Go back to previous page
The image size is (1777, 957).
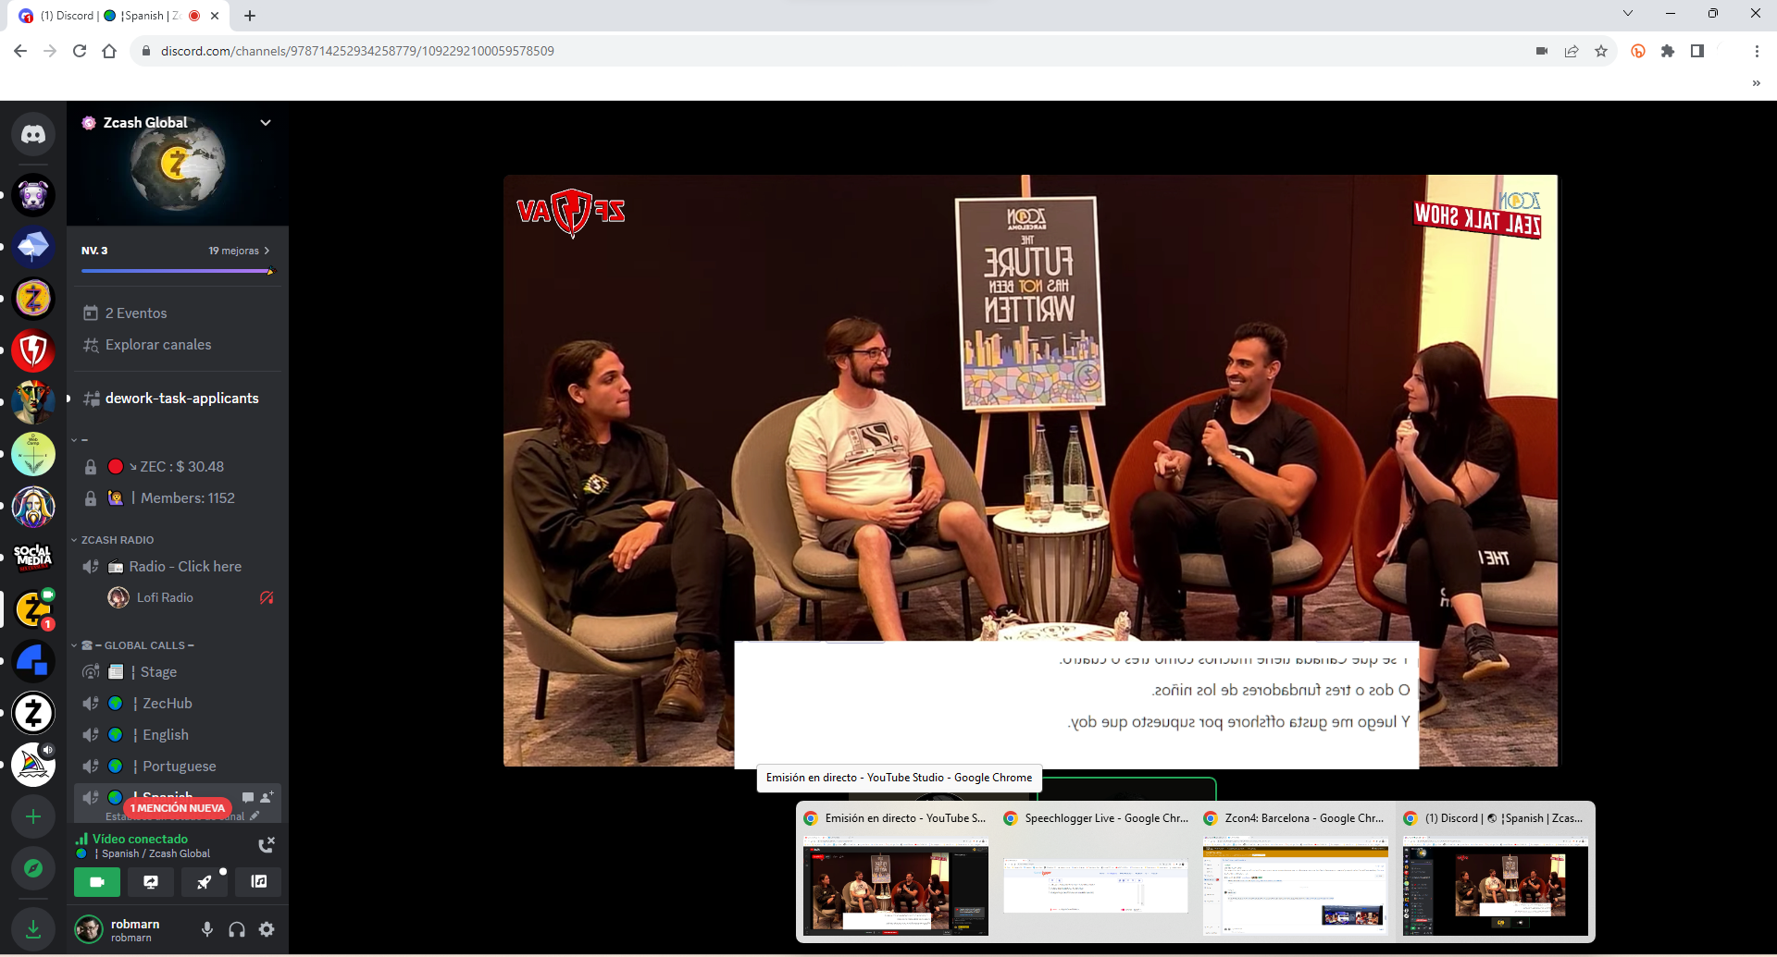point(20,51)
